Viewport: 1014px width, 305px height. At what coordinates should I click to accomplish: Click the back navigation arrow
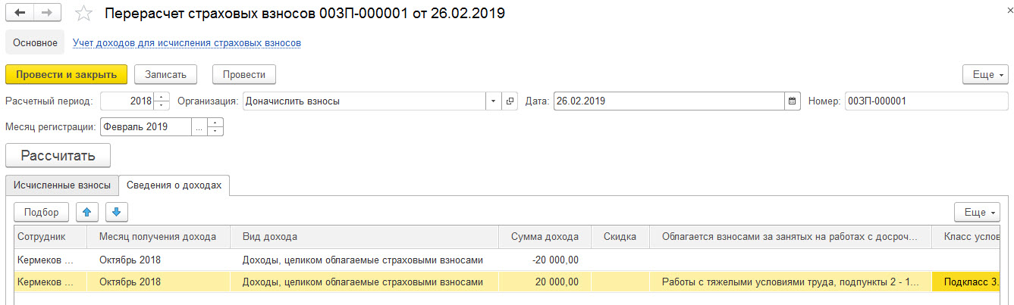point(20,13)
